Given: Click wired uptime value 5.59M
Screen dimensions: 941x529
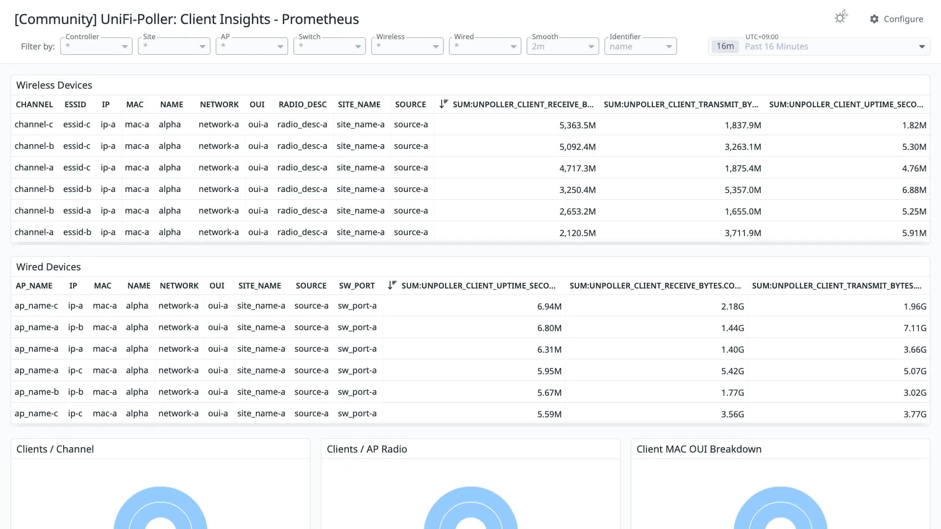Looking at the screenshot, I should (549, 414).
